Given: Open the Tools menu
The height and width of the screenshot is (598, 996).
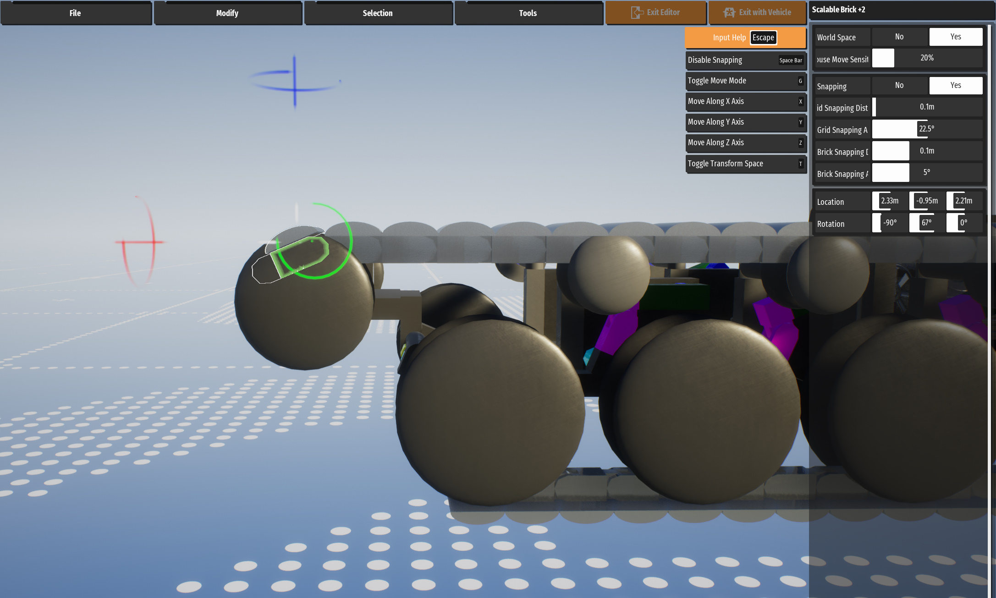Looking at the screenshot, I should pos(528,13).
